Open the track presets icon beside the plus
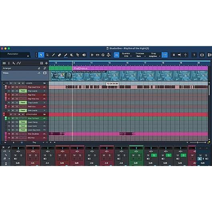Screen dimensions: 212x212 [x=42, y=63]
